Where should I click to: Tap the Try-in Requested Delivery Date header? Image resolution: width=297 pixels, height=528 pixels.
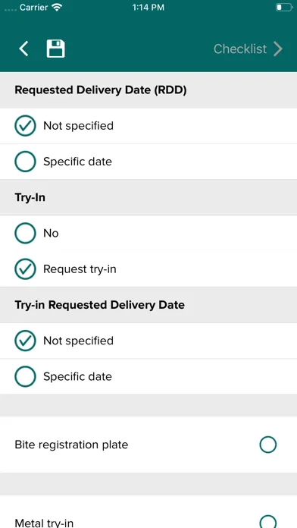pos(99,305)
